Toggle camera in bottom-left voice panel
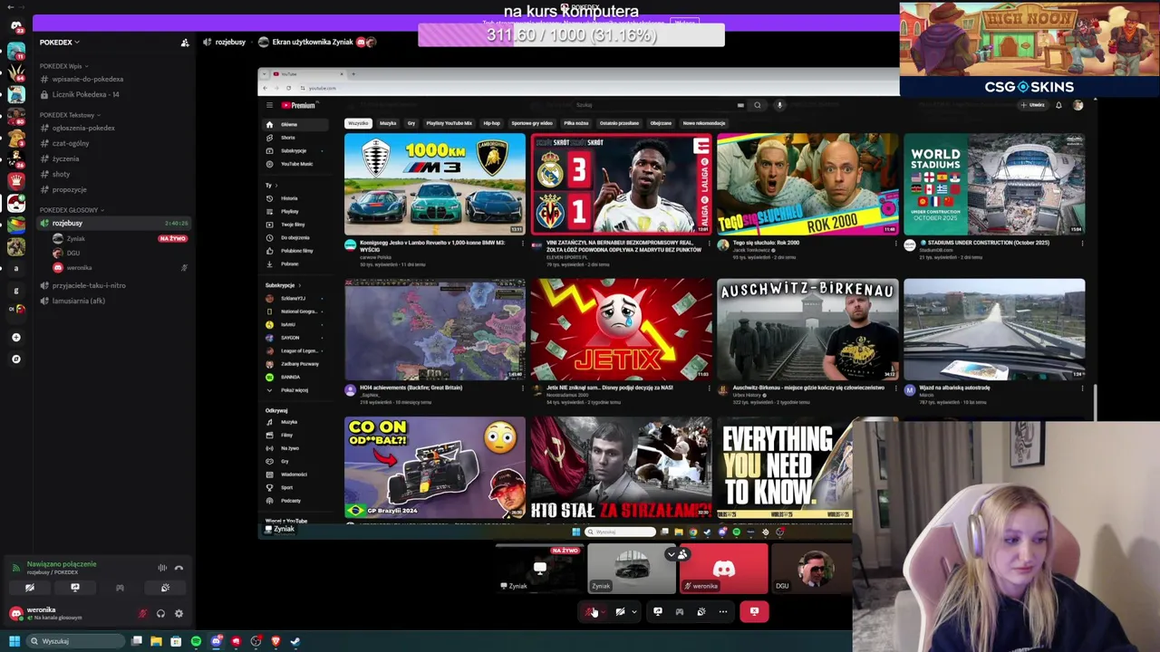 (30, 588)
